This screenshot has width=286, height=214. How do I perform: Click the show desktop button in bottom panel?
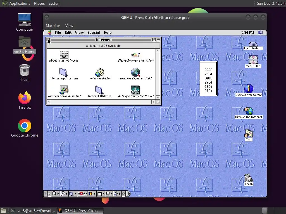click(x=3, y=211)
